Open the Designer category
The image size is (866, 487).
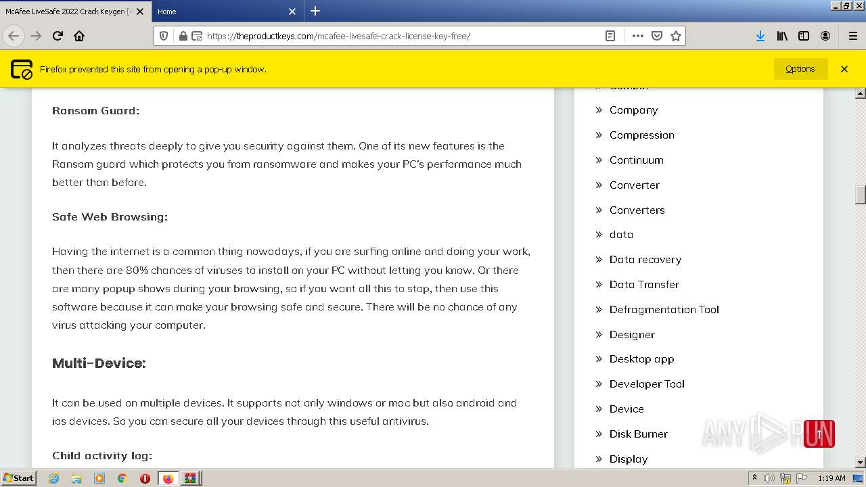point(632,335)
